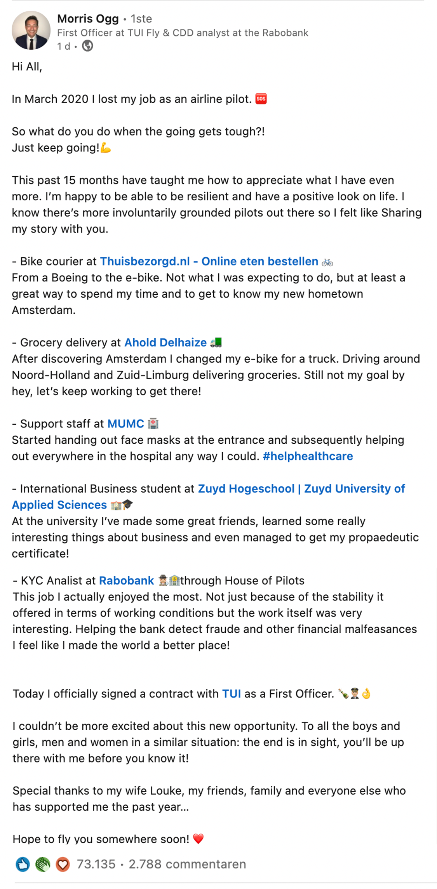Click the red heart emoji ending the post
This screenshot has width=437, height=889.
coord(198,839)
